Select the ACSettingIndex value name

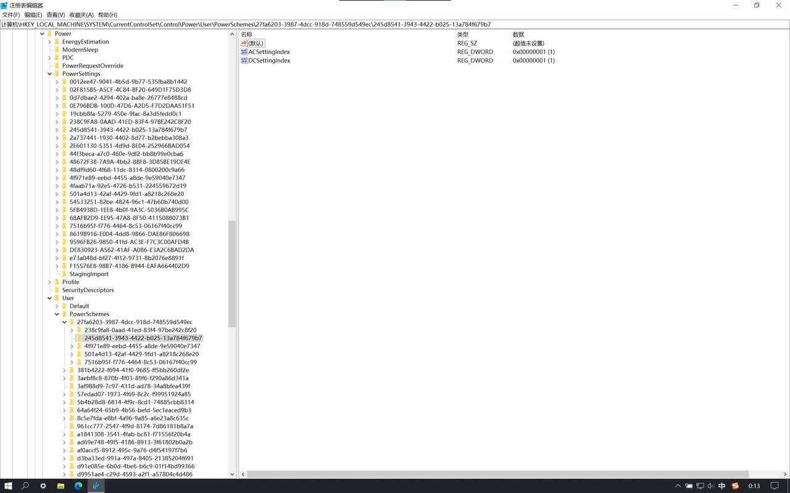click(269, 52)
